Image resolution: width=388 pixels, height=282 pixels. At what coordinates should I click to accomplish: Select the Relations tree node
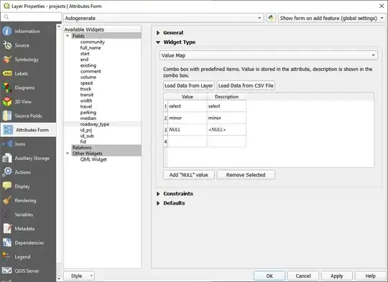(82, 148)
